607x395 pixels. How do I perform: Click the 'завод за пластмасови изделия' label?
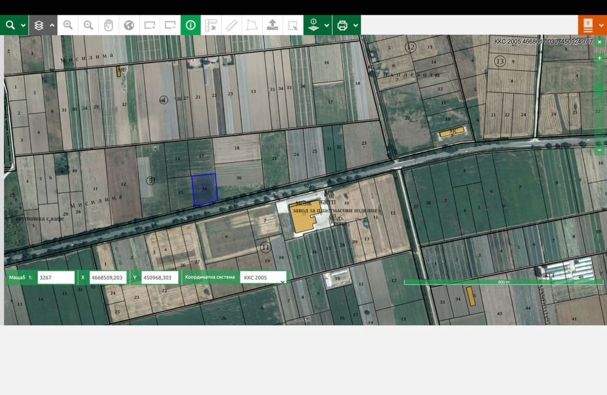tap(334, 210)
